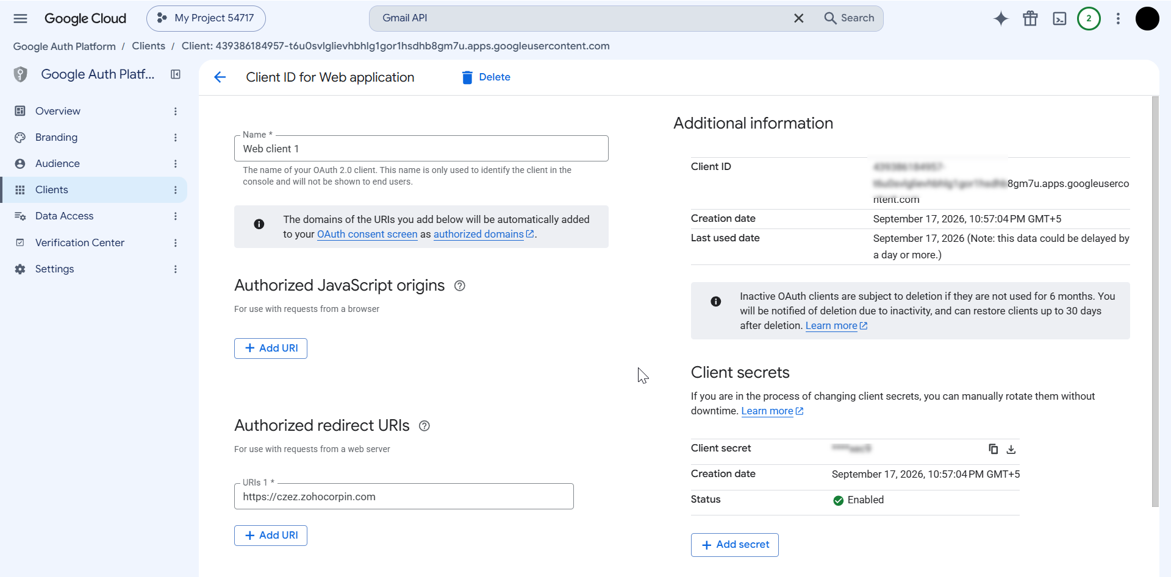Click the Additional information heading

point(753,123)
